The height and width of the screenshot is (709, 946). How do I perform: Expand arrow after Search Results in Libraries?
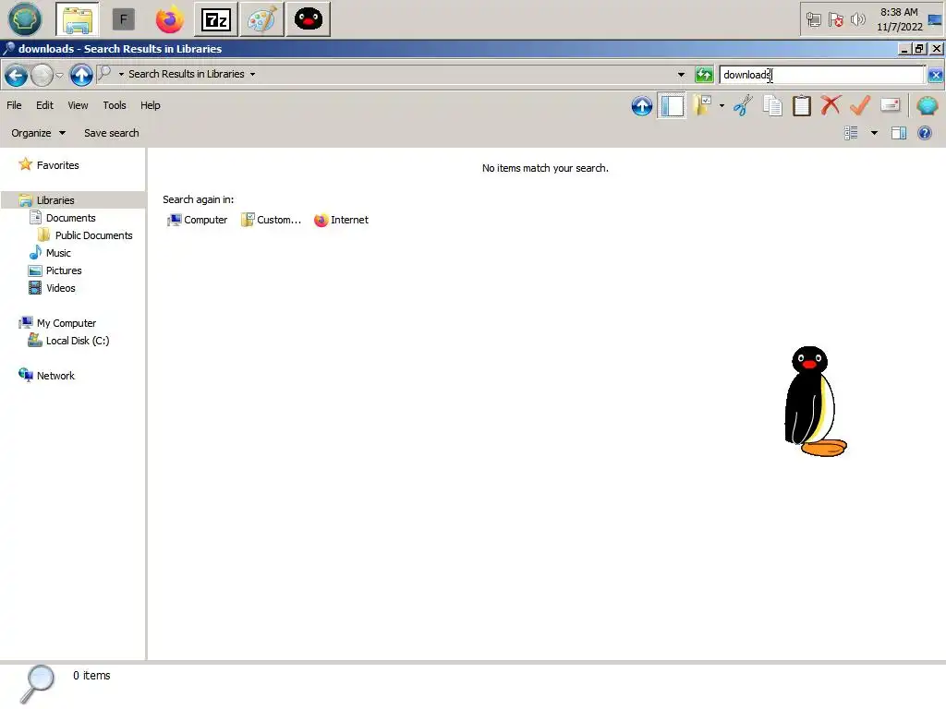click(252, 74)
